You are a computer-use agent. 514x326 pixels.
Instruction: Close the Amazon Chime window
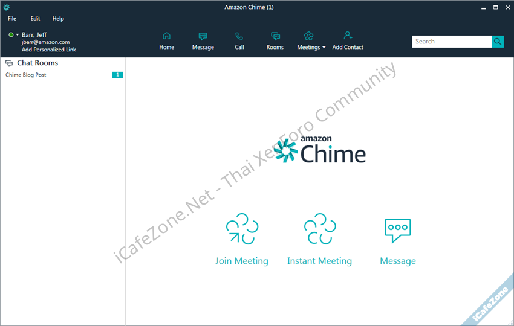pos(507,7)
